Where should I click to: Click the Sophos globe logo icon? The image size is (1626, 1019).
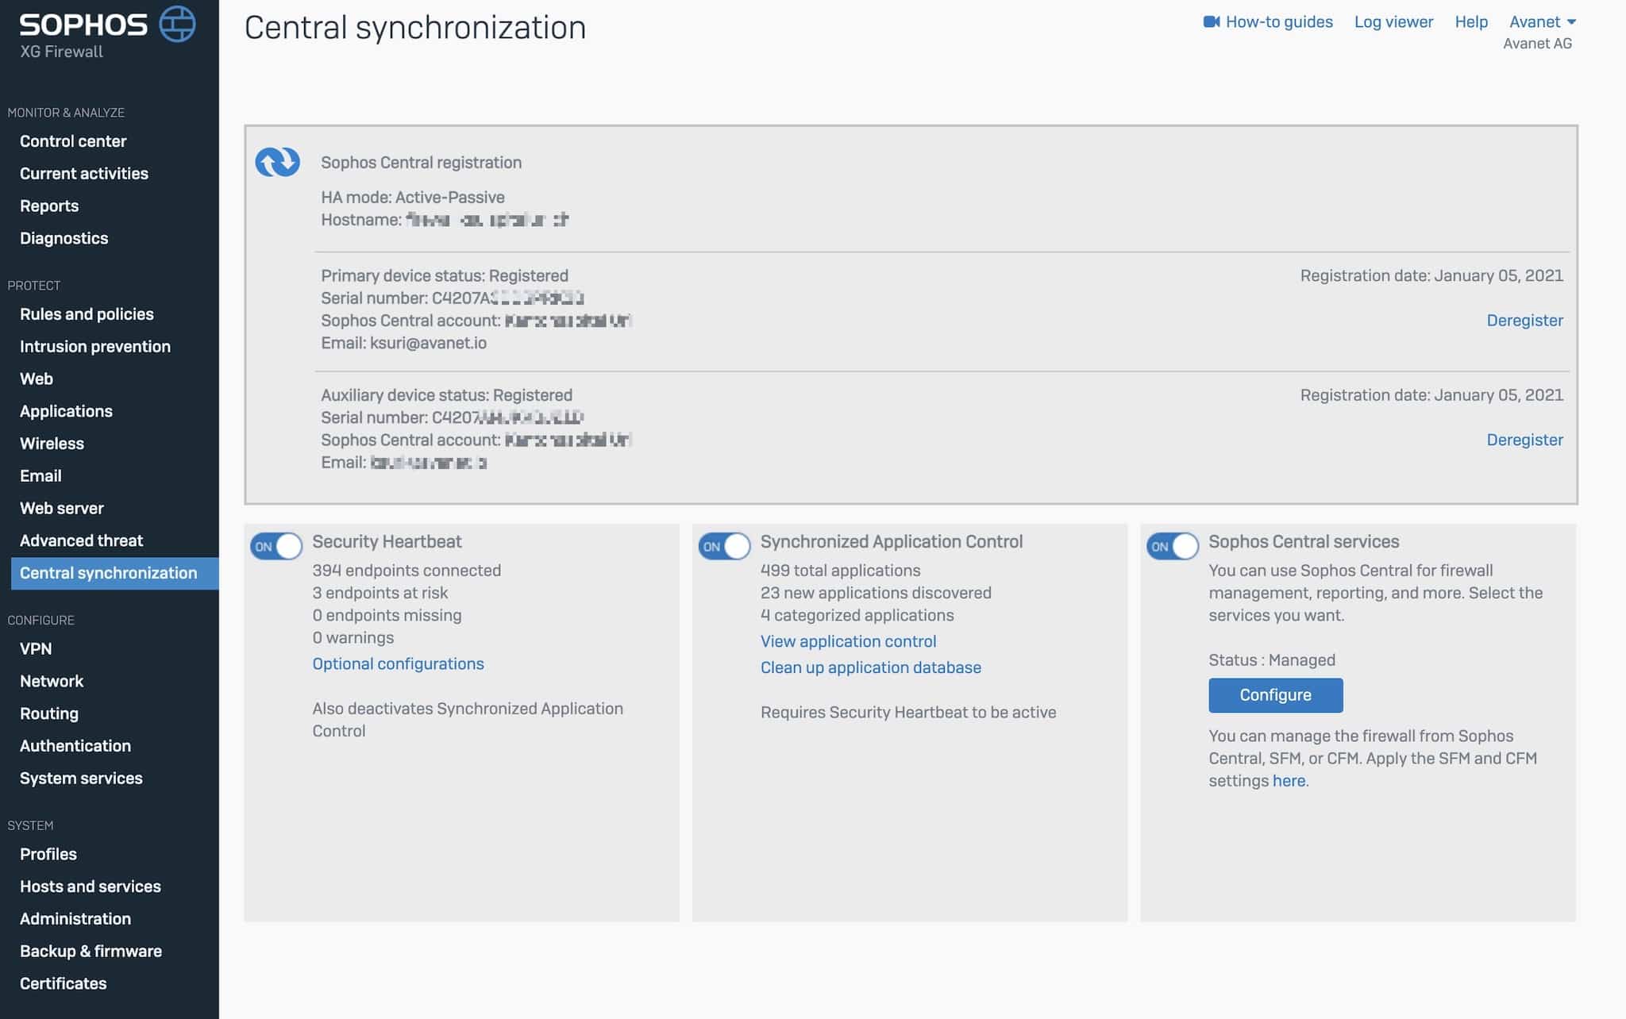click(177, 24)
